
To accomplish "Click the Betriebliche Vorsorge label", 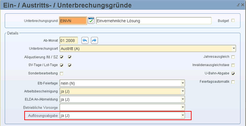I will (40, 108).
